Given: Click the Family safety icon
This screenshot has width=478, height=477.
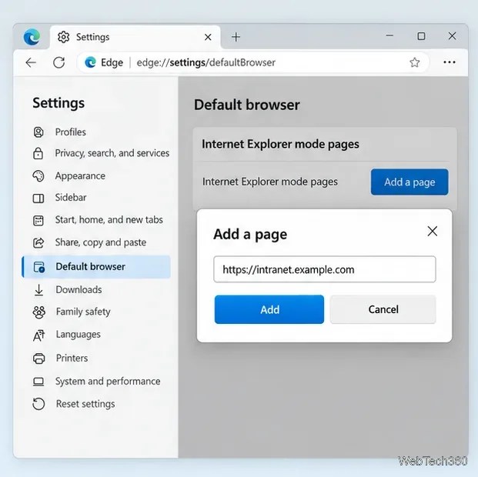Looking at the screenshot, I should coord(39,312).
